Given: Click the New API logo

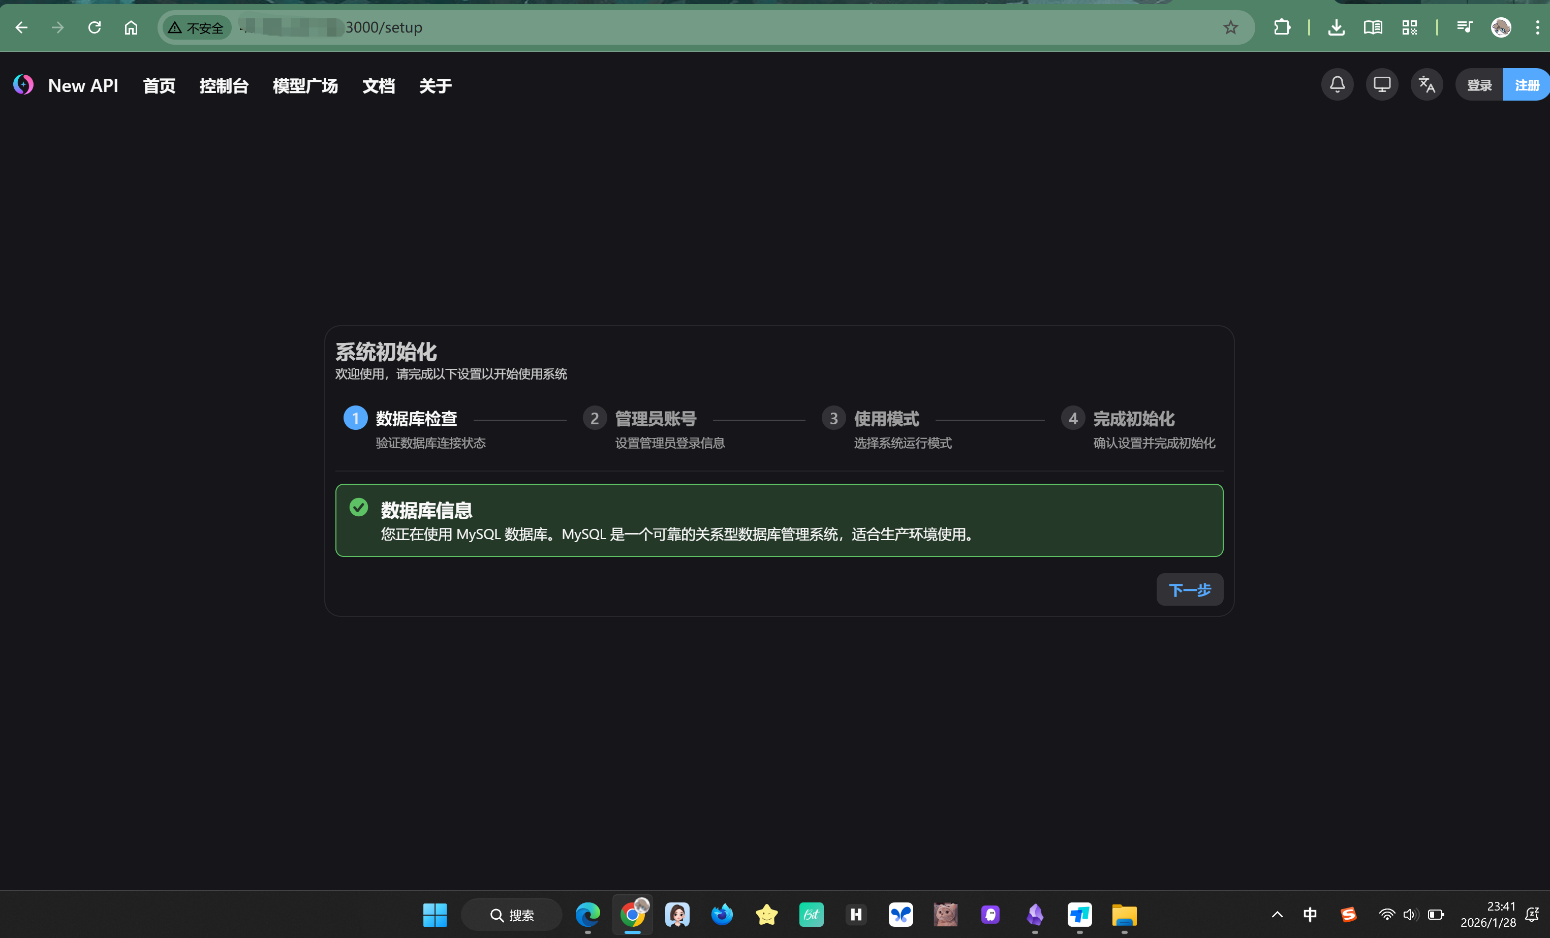Looking at the screenshot, I should (x=24, y=85).
